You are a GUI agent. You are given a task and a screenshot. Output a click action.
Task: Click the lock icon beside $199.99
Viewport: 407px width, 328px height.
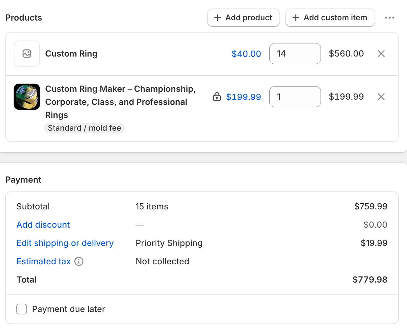[x=216, y=97]
